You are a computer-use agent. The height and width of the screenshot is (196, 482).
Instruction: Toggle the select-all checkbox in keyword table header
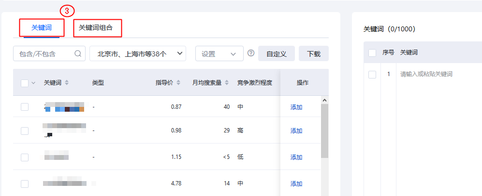(25, 83)
